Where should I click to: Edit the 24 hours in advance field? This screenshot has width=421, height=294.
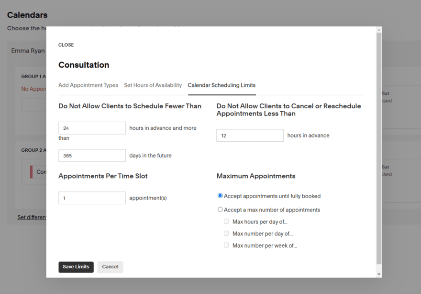92,128
